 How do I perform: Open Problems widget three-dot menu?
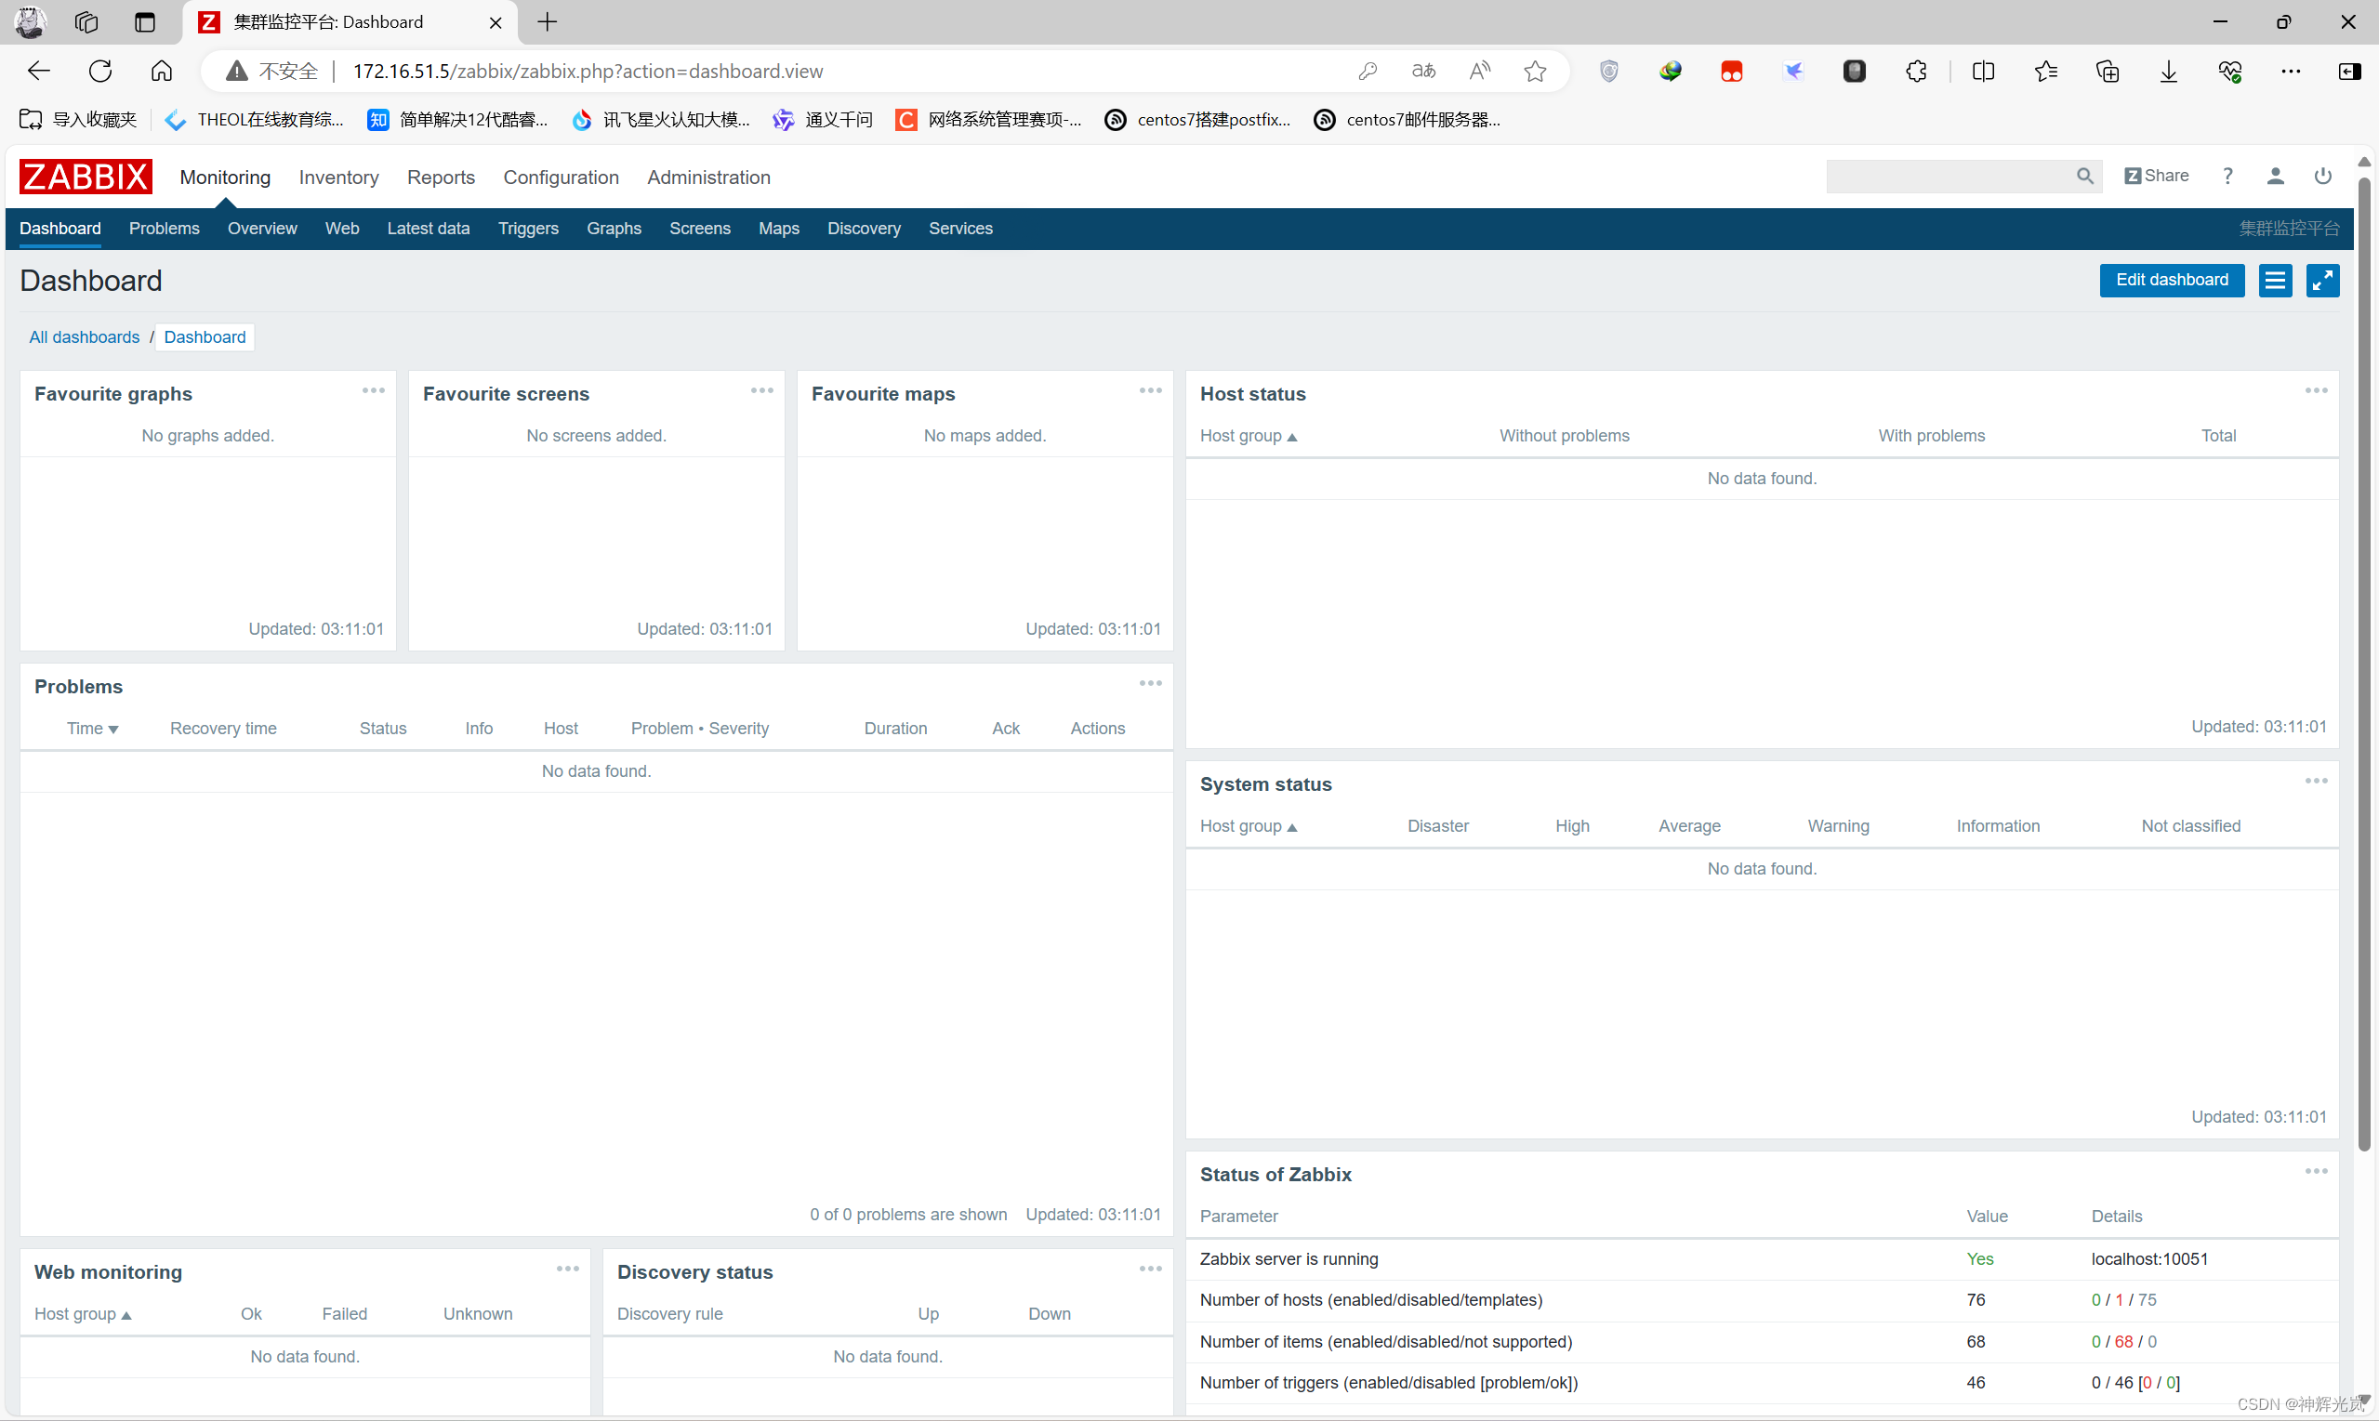tap(1150, 684)
